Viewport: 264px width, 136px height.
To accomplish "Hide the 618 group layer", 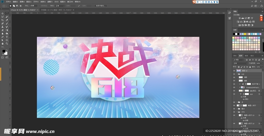I will pos(234,74).
